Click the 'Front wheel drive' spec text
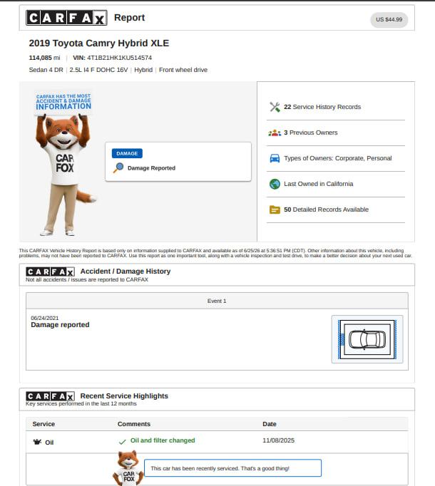Screen dimensions: 435x486 [x=183, y=70]
